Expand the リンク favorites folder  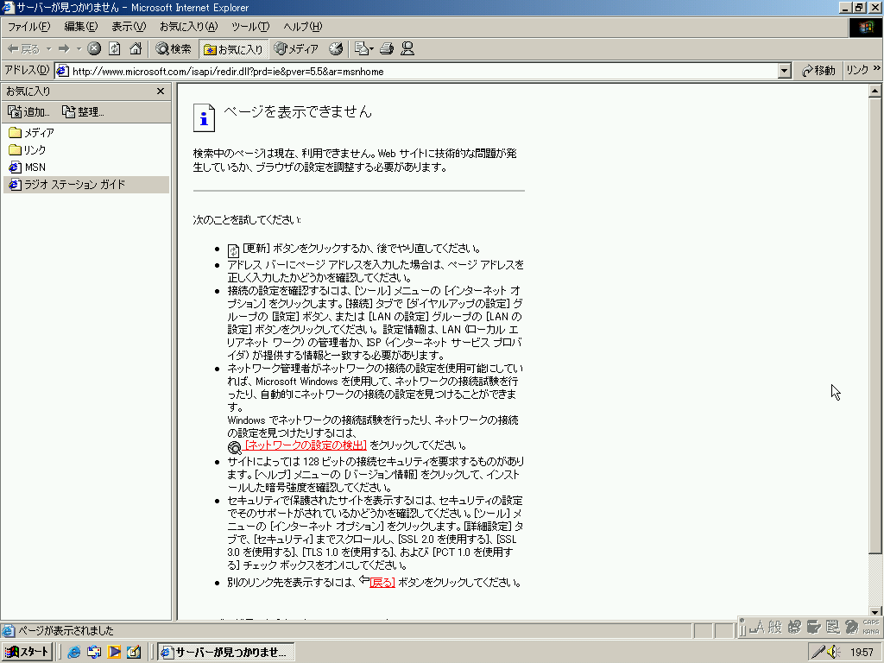[28, 150]
